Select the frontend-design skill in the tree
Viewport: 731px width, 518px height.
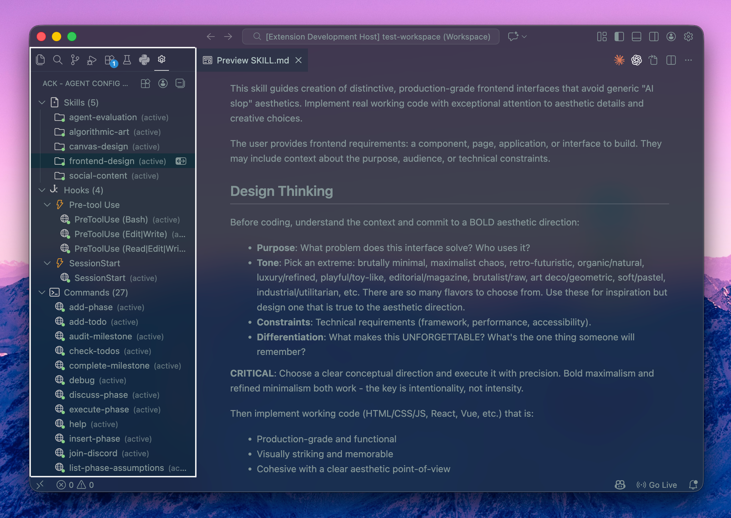[x=102, y=161]
